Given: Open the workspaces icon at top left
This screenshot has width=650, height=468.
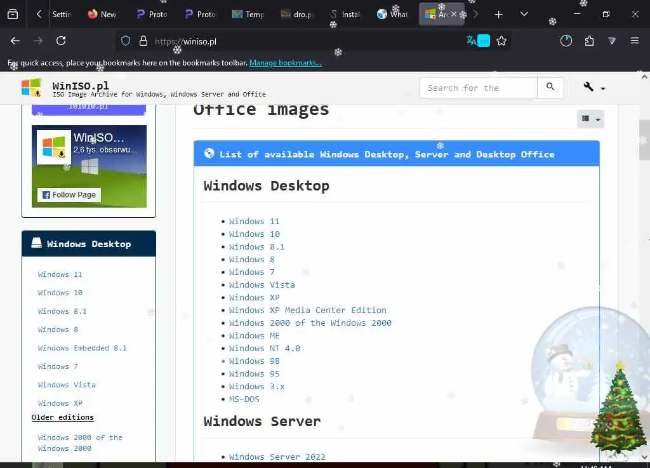Looking at the screenshot, I should pyautogui.click(x=13, y=15).
